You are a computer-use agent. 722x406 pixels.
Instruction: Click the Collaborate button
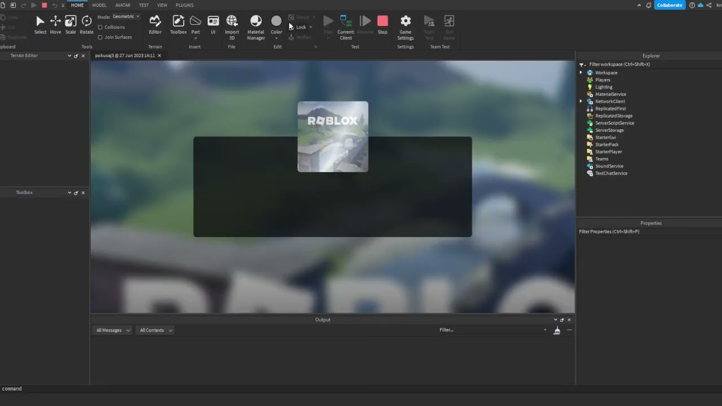coord(670,5)
